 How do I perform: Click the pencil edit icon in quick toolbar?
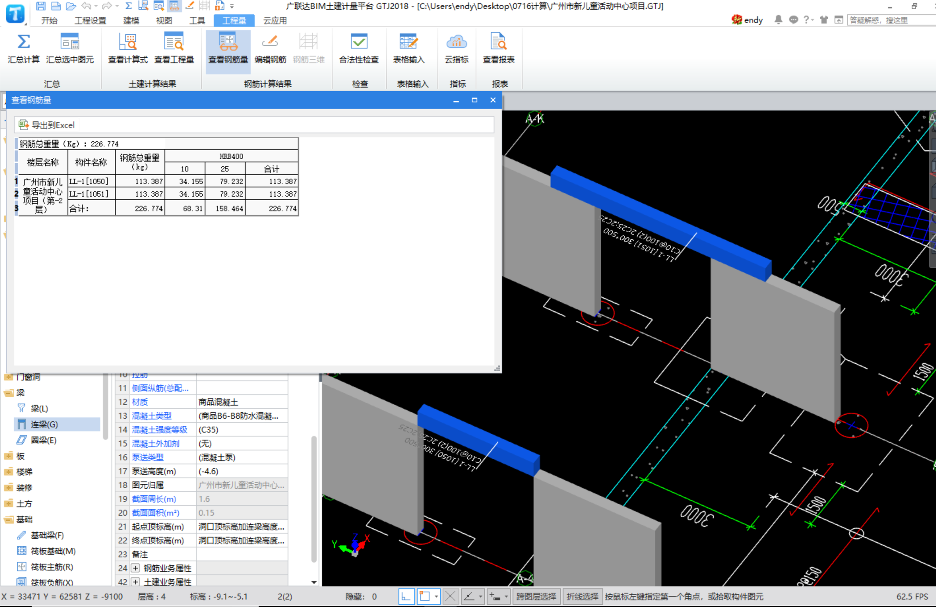[190, 6]
